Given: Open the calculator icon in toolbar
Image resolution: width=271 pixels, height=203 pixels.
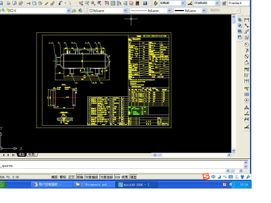Looking at the screenshot, I should (137, 3).
